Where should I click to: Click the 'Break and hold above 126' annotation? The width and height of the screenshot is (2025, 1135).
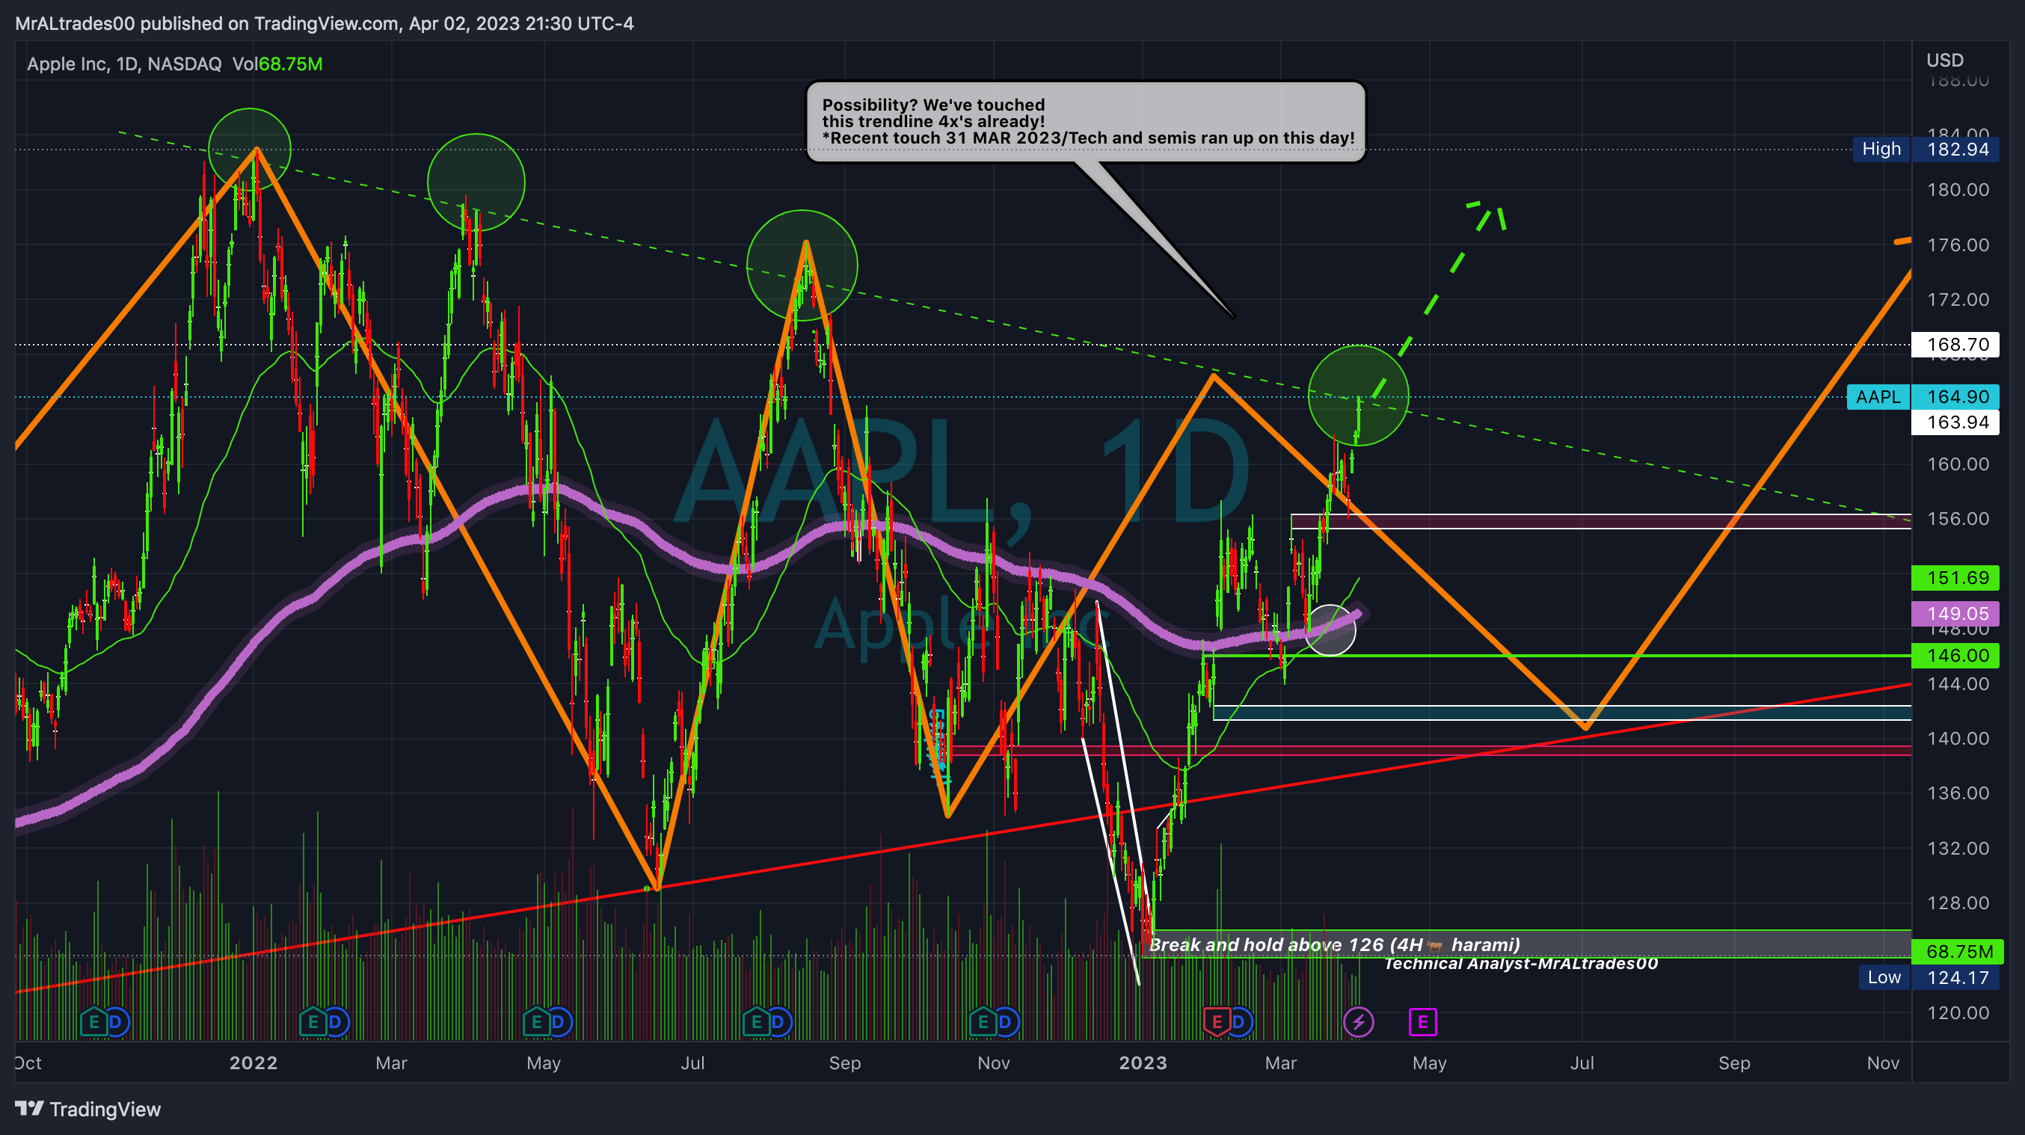(x=1334, y=945)
